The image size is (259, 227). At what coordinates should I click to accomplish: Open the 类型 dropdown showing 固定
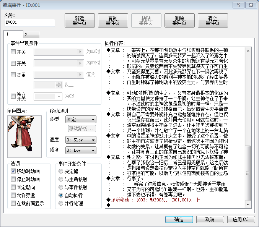click(x=81, y=119)
